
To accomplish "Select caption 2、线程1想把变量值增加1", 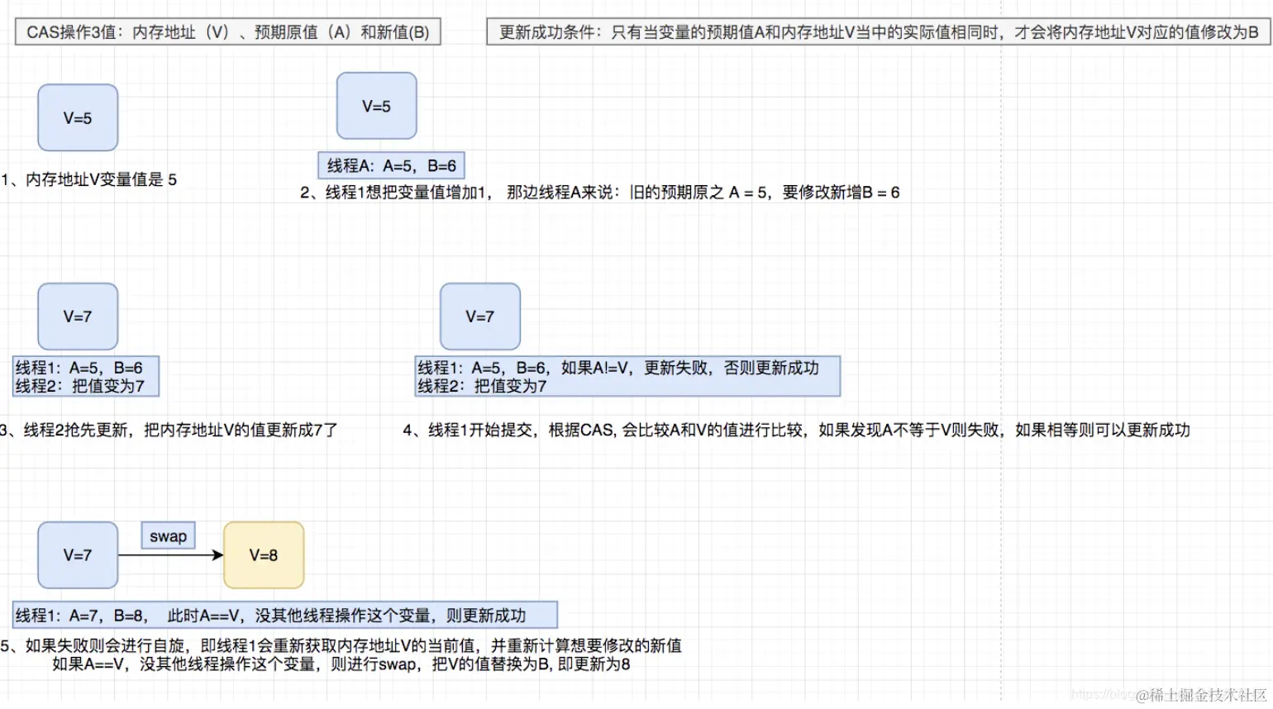I will [599, 193].
